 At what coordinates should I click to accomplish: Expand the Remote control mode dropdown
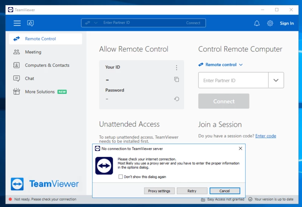tap(241, 65)
